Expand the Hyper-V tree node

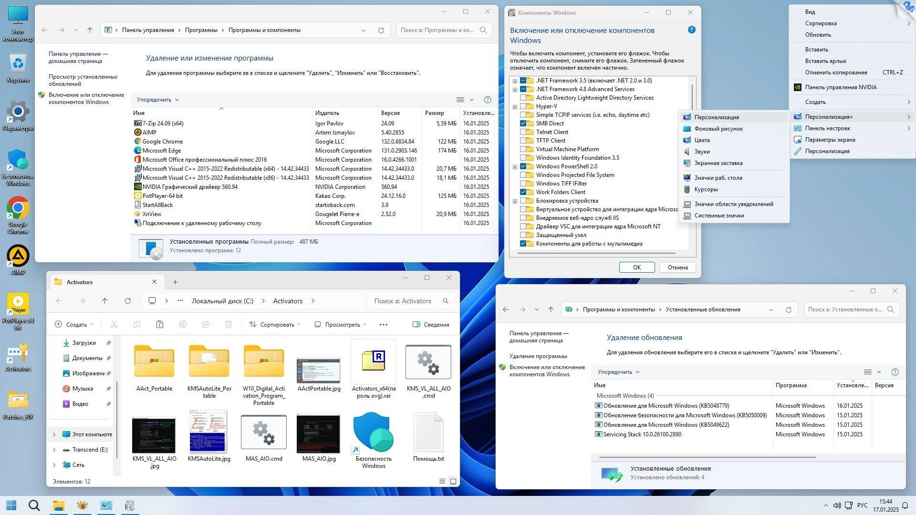pos(514,106)
